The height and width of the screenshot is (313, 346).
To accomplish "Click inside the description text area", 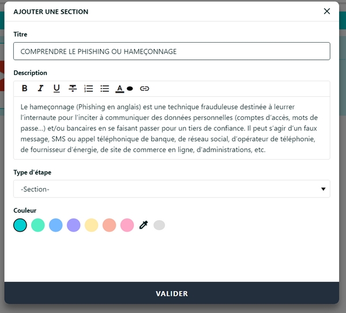I will 172,128.
